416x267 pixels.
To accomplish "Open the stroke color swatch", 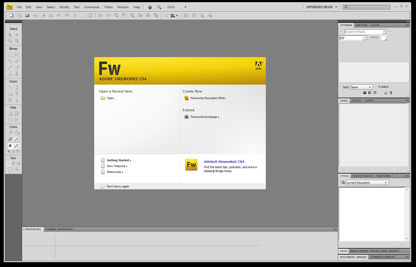I will click(x=16, y=139).
